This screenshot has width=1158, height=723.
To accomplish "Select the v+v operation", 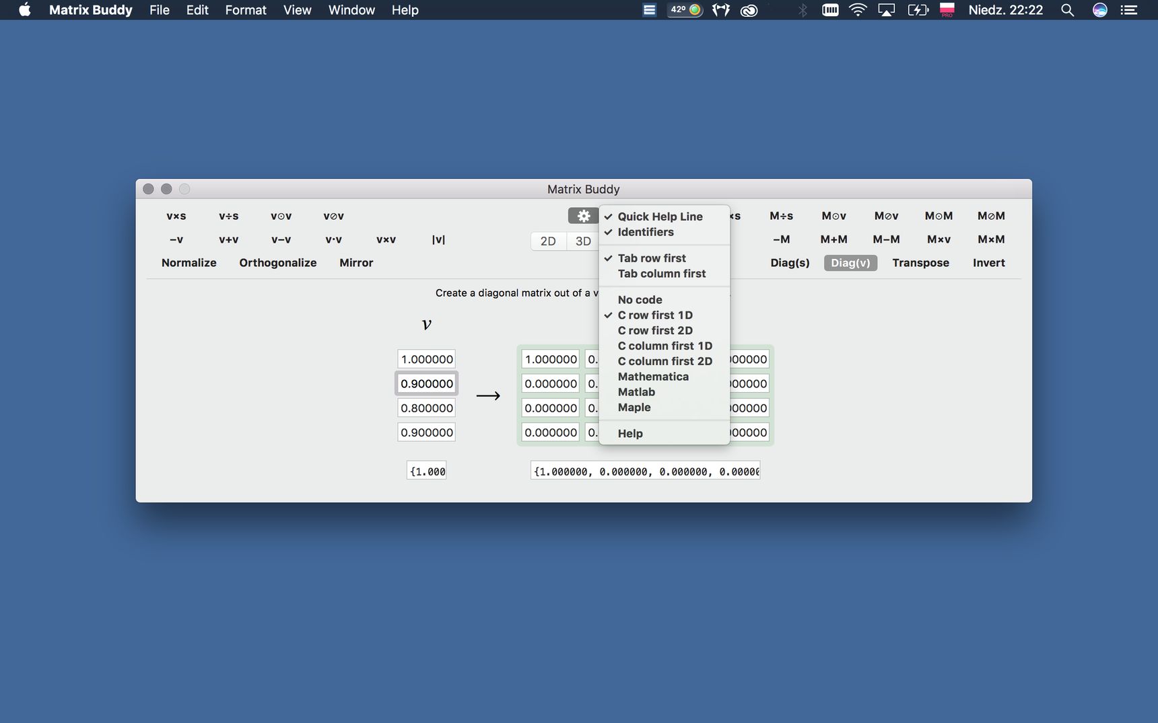I will (229, 239).
